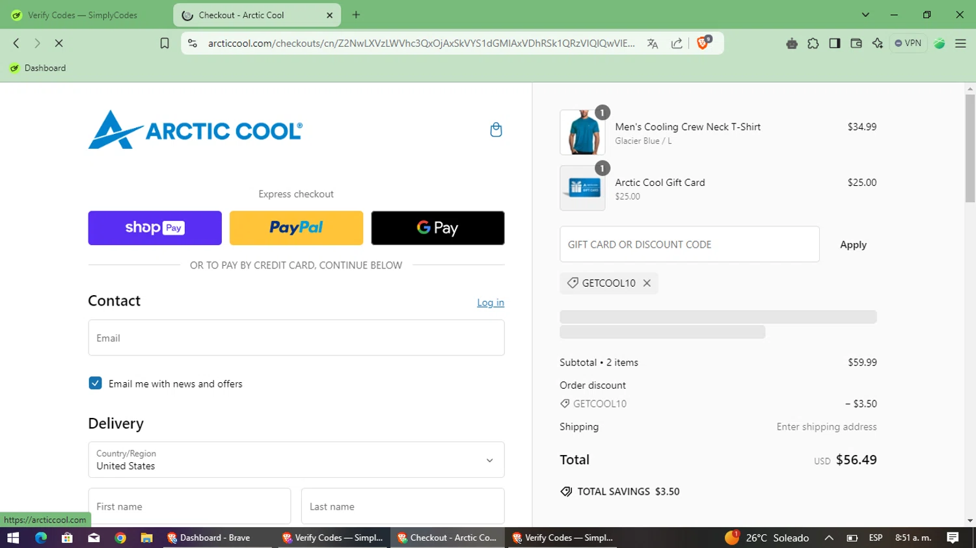Screen dimensions: 976x548
Task: Switch to Checkout - Arctic Co... taskbar window
Action: (448, 538)
